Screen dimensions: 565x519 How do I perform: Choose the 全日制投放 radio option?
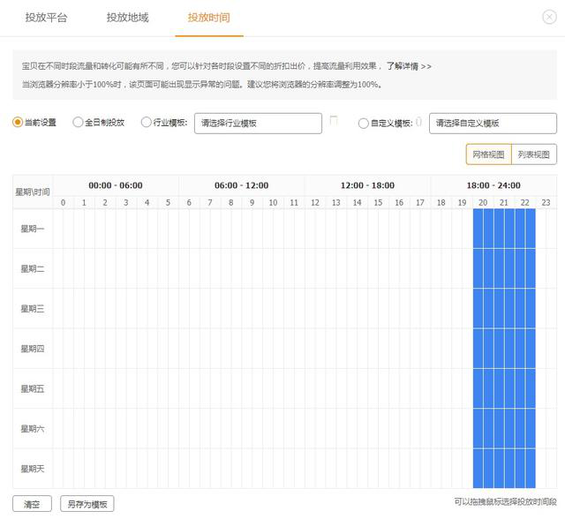coord(78,122)
